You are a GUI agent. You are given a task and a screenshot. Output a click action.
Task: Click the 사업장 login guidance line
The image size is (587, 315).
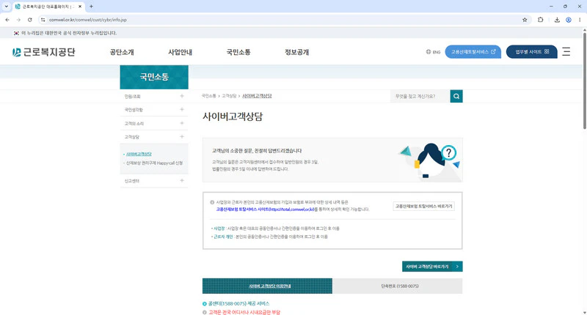point(275,229)
